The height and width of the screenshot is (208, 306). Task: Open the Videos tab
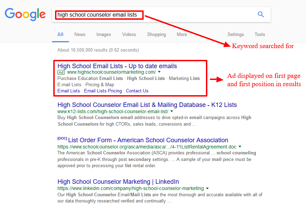[129, 34]
